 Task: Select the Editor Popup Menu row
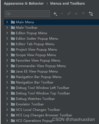[52, 33]
